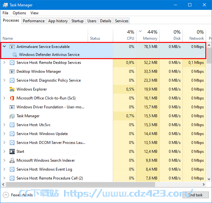Switch to the Users tab

pos(92,21)
